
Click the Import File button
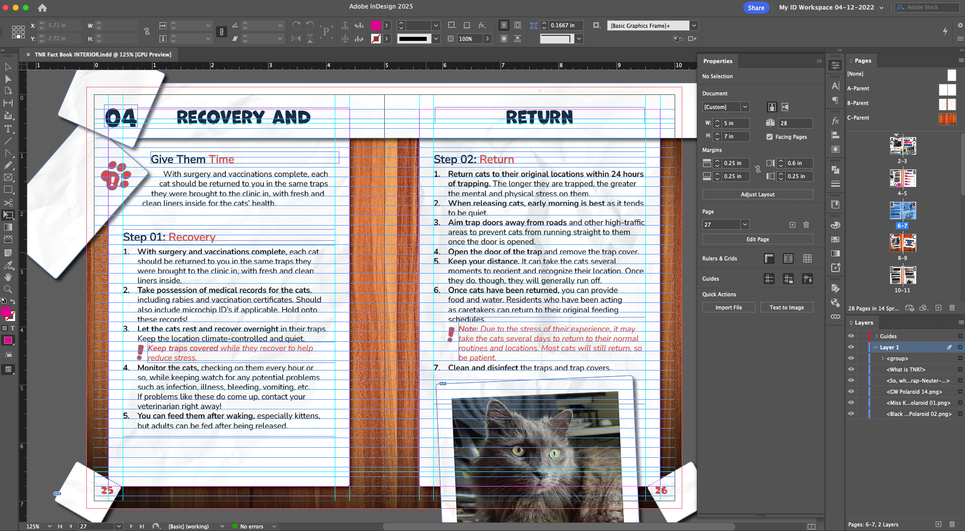tap(729, 307)
